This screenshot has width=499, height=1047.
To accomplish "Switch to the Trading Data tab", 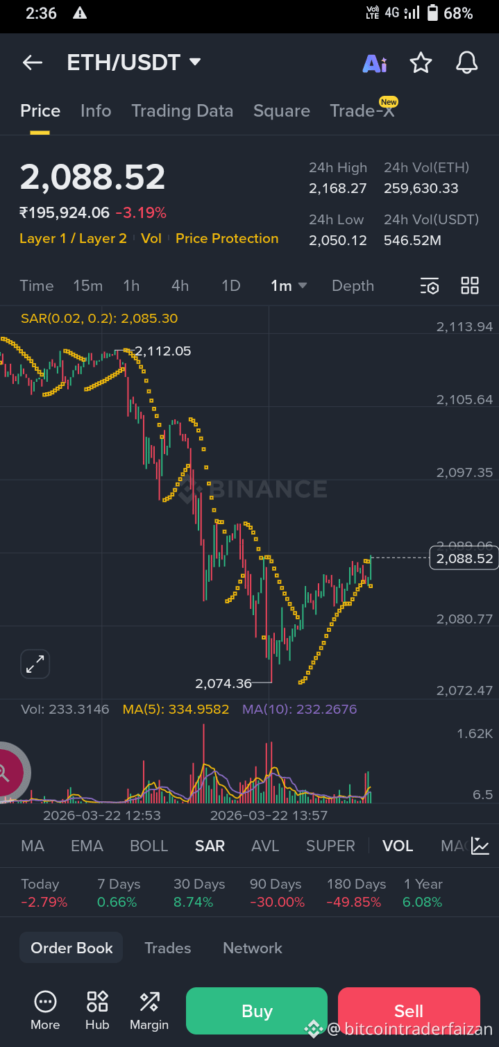I will (x=183, y=111).
